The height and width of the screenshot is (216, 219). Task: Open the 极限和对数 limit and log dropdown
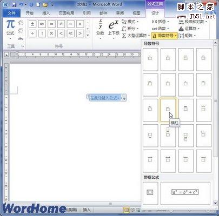tap(193, 22)
